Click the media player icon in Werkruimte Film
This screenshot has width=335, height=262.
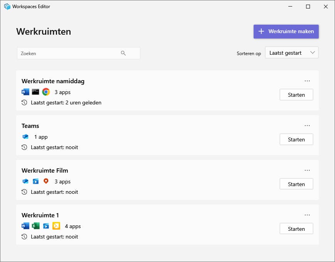[x=35, y=181]
